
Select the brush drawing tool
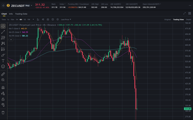click(x=3, y=55)
